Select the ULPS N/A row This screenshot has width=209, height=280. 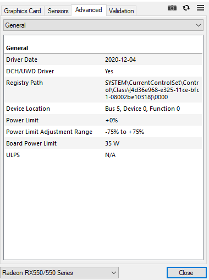point(103,155)
